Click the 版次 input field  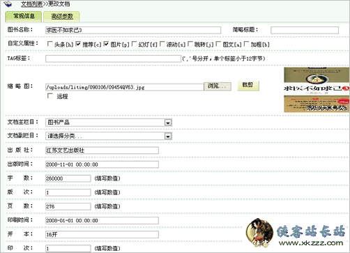pos(68,192)
